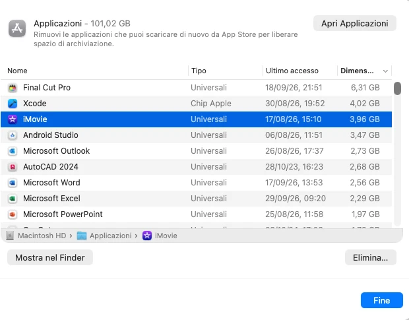Click the App Store Applicazioni header icon
409x320 pixels.
coord(17,28)
